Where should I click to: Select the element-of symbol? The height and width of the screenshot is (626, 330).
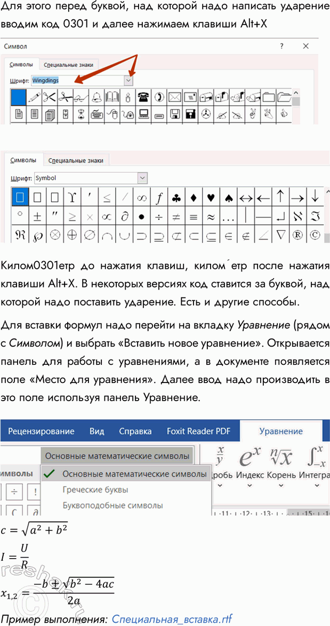(x=228, y=235)
